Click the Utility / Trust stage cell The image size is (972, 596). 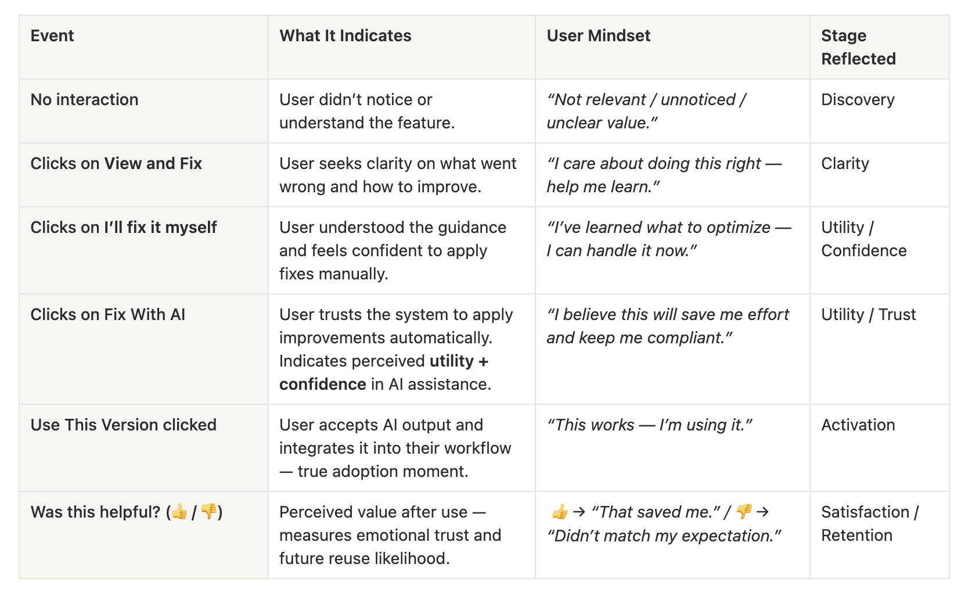(880, 349)
